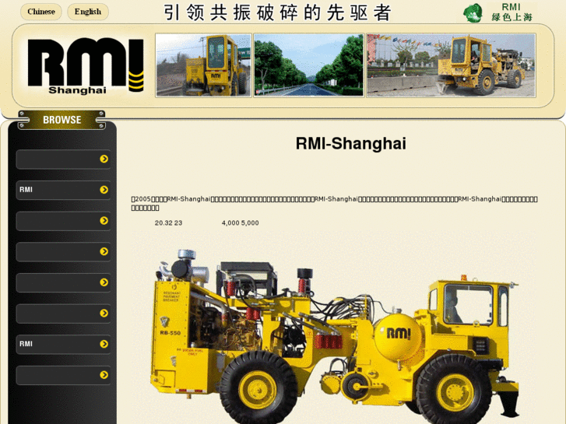566x424 pixels.
Task: Click the 引领共振破碎的先驱者 slogan
Action: (277, 12)
